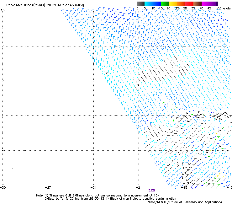The height and width of the screenshot is (204, 232).
Task: Click the magenta 40–45 knots legend segment
Action: click(x=206, y=4)
